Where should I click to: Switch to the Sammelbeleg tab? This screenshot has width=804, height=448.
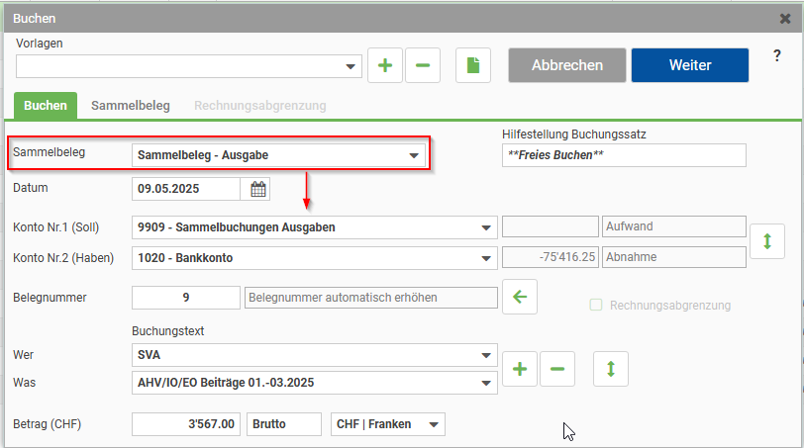tap(131, 105)
